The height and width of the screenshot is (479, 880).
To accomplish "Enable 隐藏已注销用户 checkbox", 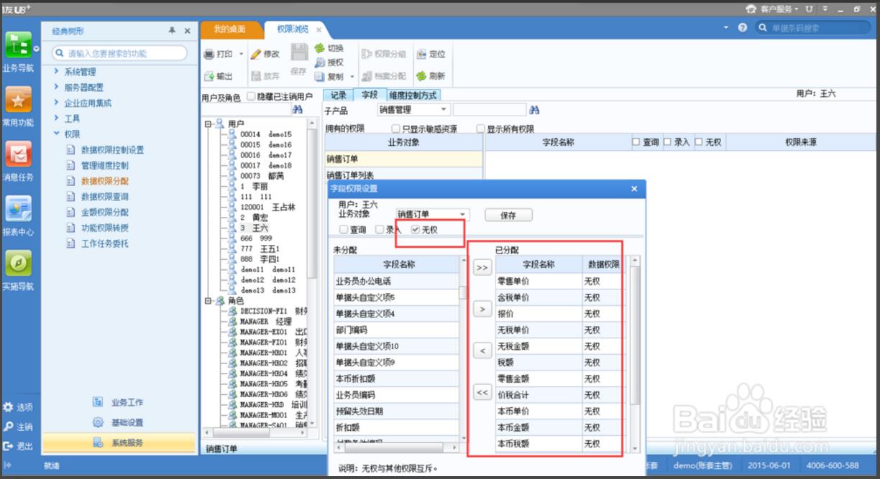I will (x=252, y=96).
